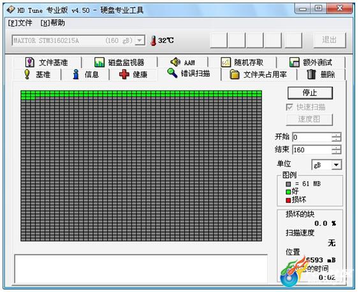Click the 结束 input field showing 160
Image resolution: width=359 pixels, height=292 pixels.
[312, 150]
